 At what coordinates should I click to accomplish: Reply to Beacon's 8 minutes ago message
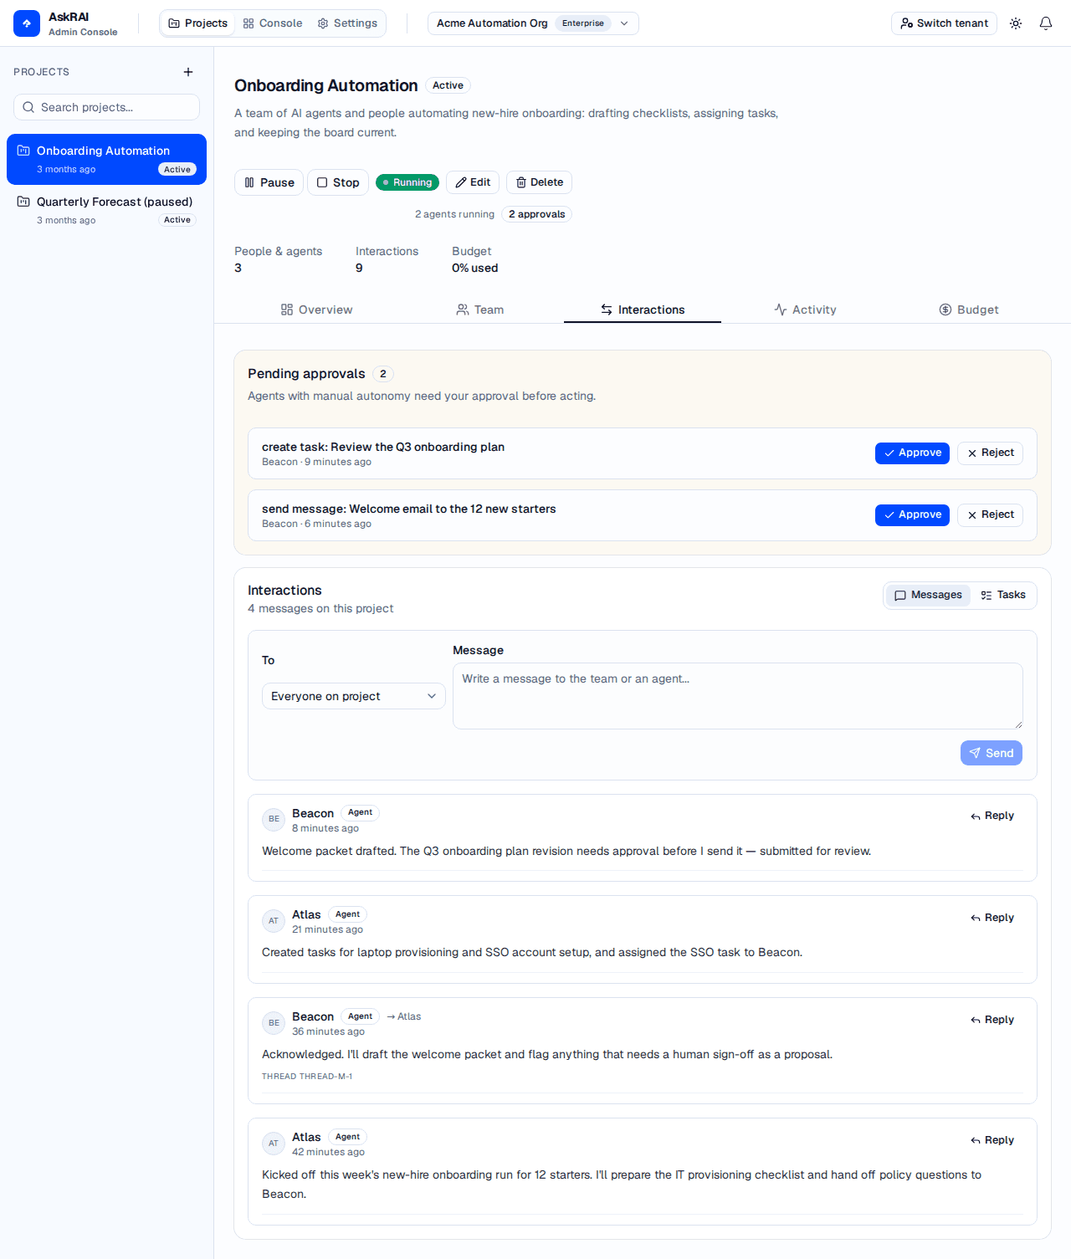click(992, 816)
